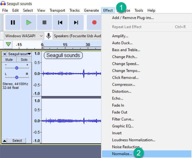Click the upper channel waveform
Screen dimensions: 192x158
[x=71, y=74]
